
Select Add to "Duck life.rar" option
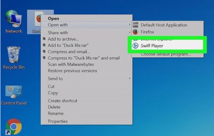pos(68,45)
